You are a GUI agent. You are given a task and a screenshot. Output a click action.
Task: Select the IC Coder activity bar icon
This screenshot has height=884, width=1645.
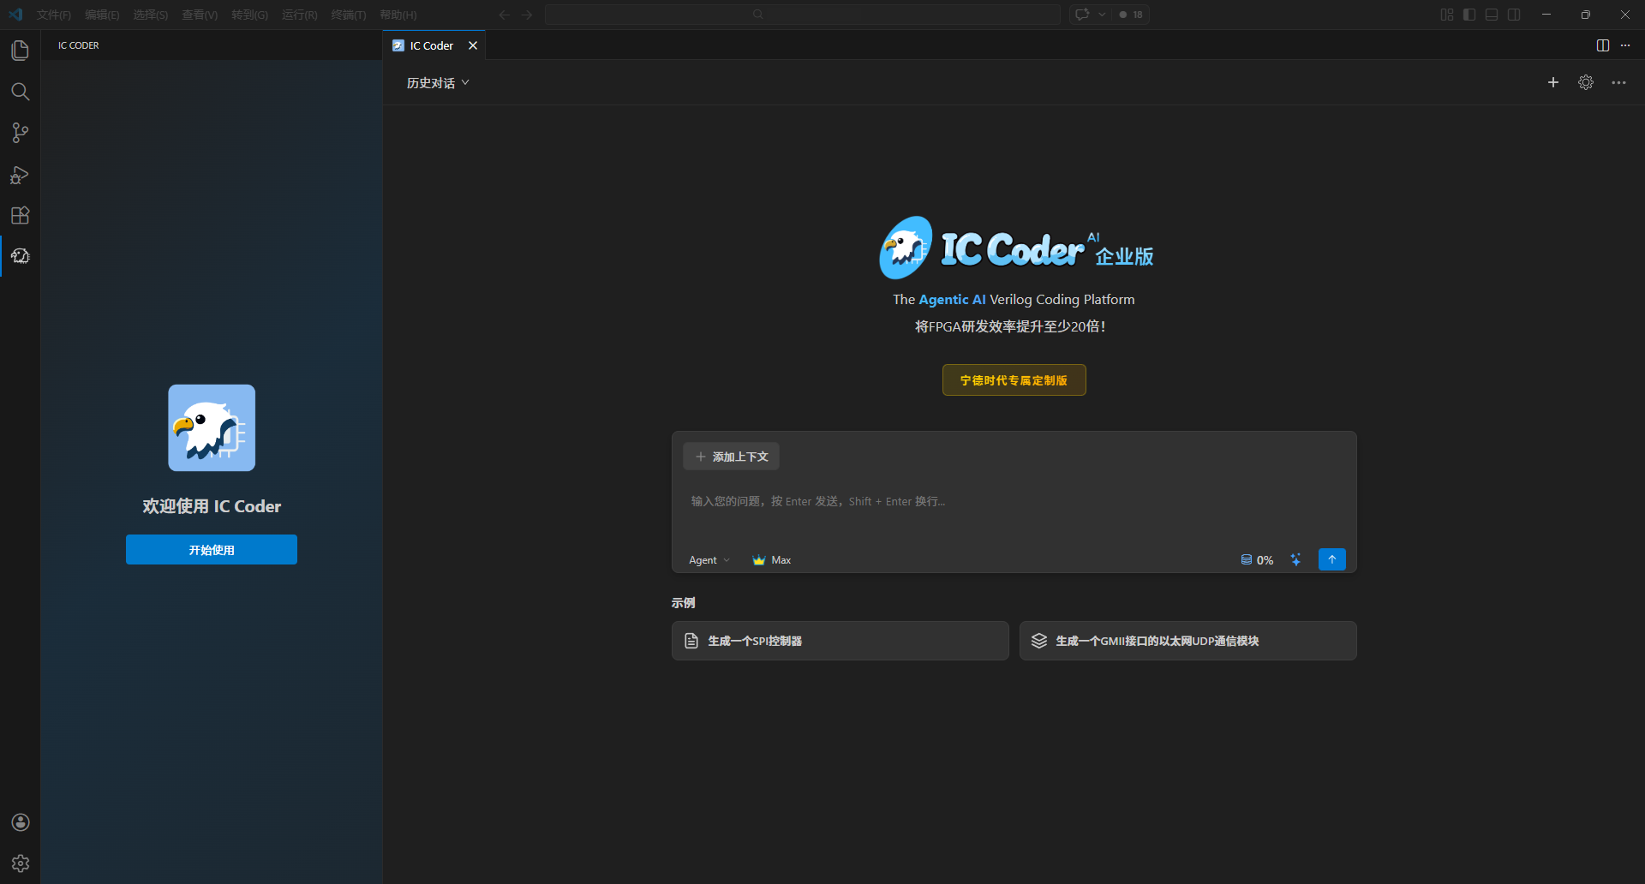tap(20, 256)
